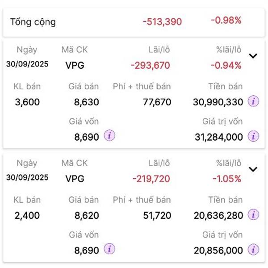Click the total percentage -0.98%
Viewport: 268px width, 268px height.
point(226,20)
